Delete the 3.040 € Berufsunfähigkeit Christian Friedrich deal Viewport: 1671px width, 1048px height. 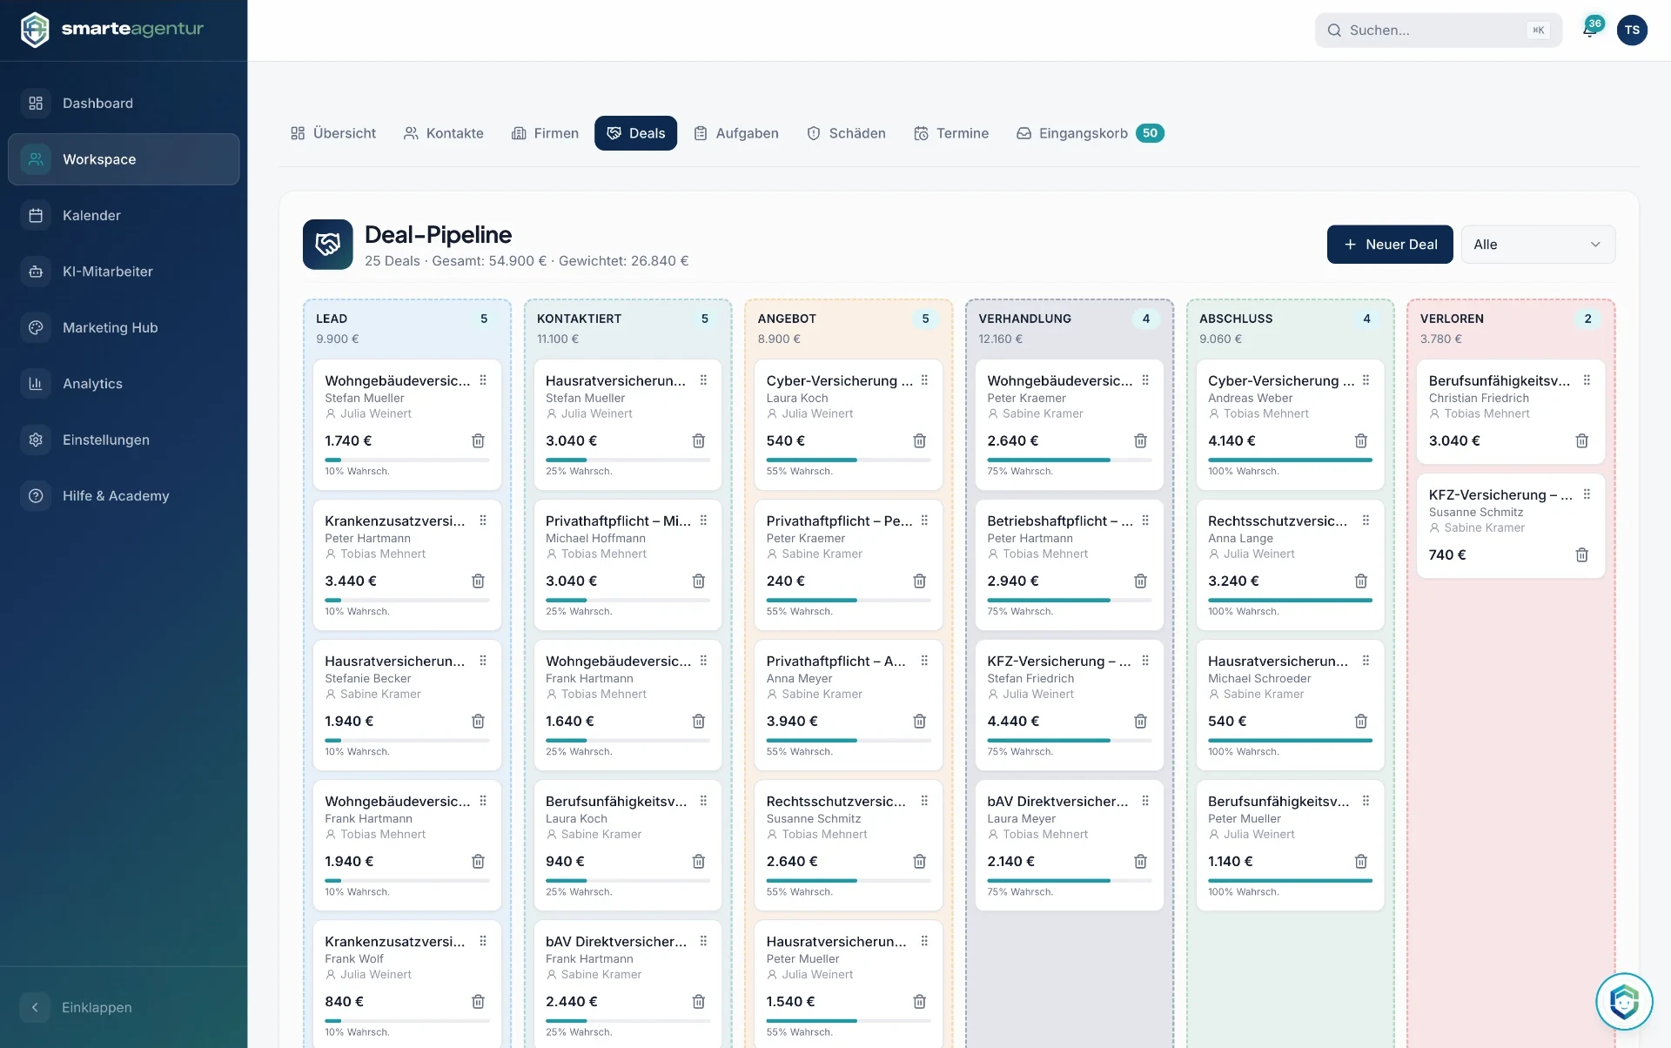coord(1582,440)
